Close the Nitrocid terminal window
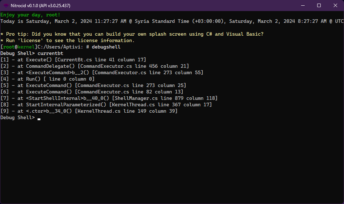This screenshot has width=344, height=204. click(x=335, y=5)
